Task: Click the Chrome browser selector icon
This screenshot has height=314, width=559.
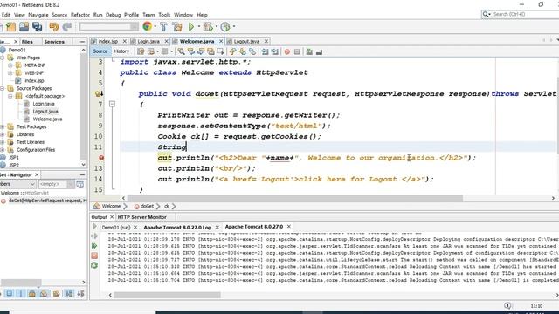Action: [147, 26]
